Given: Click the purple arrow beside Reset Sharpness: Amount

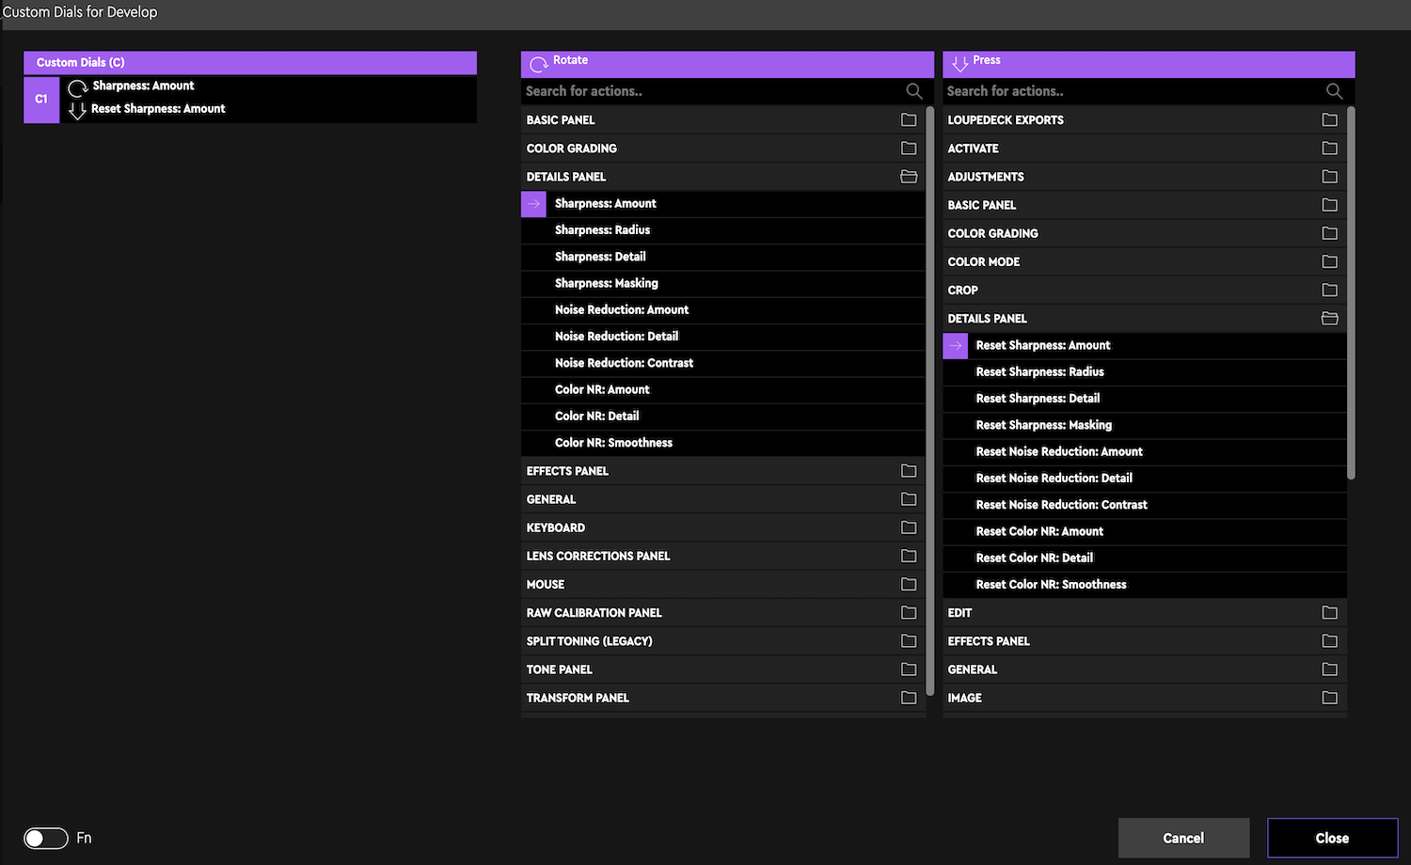Looking at the screenshot, I should pos(955,346).
